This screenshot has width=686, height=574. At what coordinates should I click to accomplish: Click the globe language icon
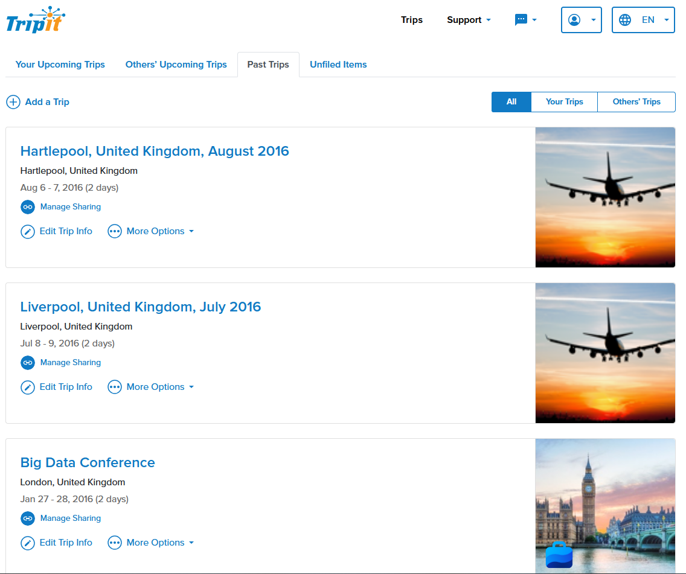click(625, 19)
